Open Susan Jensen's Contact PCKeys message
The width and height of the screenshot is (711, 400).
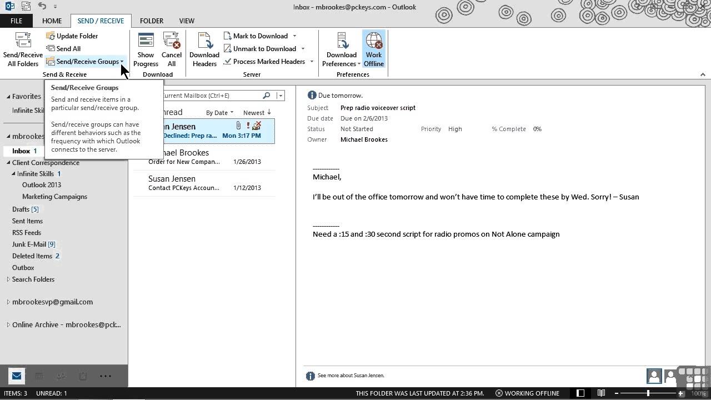(x=203, y=183)
